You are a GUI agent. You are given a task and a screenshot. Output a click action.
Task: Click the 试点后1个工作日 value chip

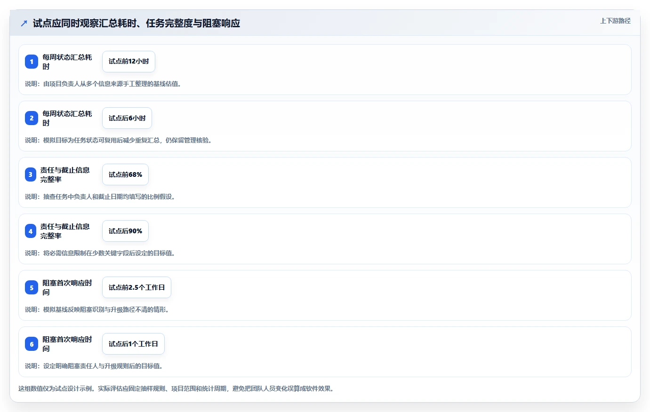133,344
